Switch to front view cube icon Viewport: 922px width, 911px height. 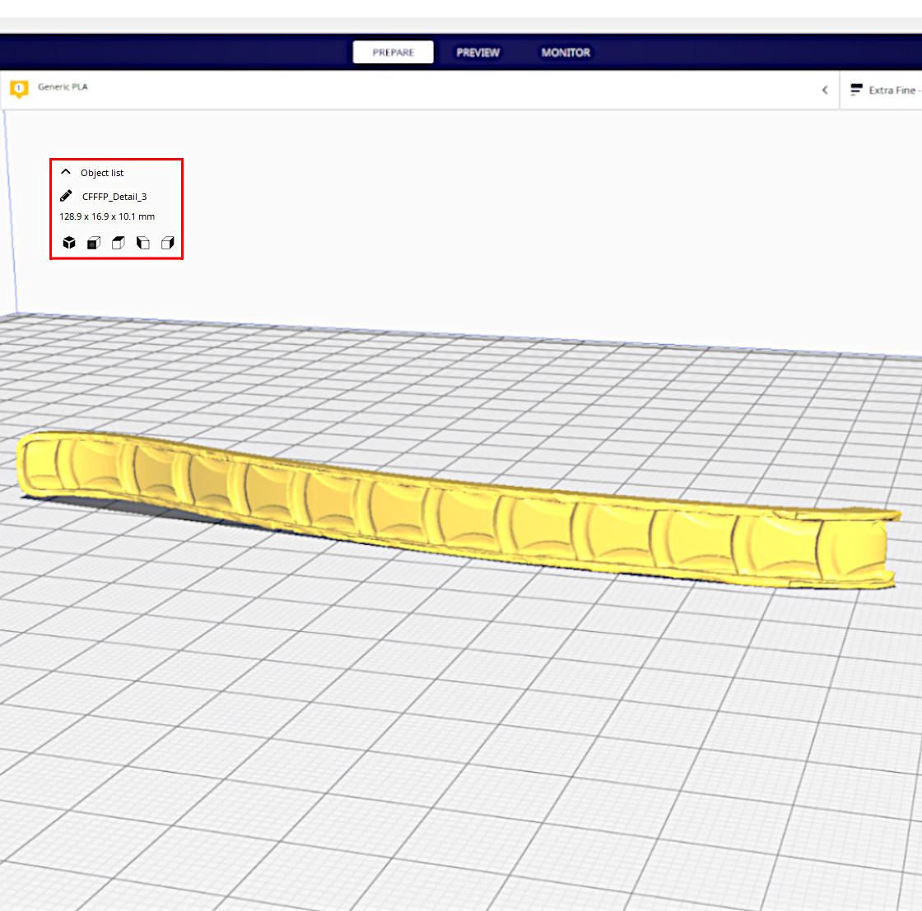pyautogui.click(x=94, y=243)
